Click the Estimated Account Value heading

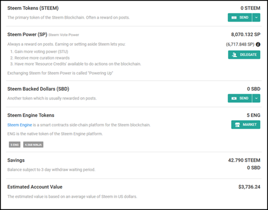35,187
